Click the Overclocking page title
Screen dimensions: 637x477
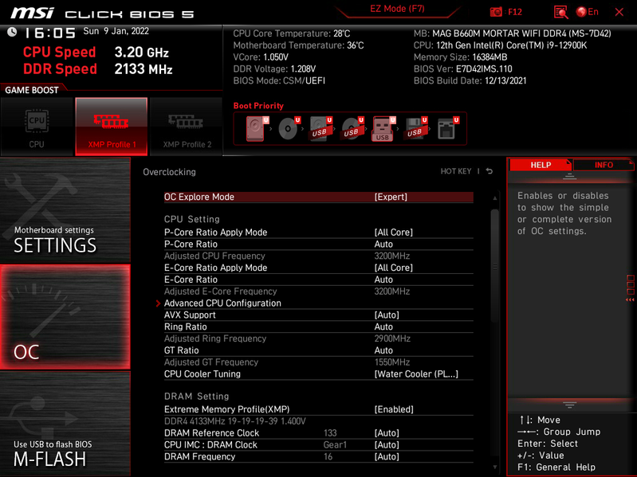coord(169,172)
